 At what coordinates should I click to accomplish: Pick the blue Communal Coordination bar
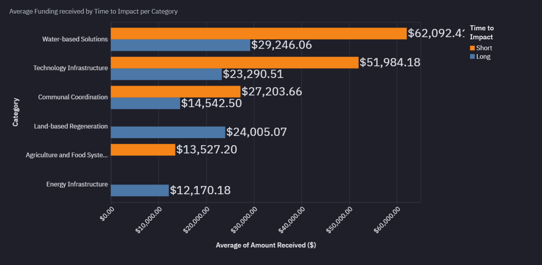point(145,103)
